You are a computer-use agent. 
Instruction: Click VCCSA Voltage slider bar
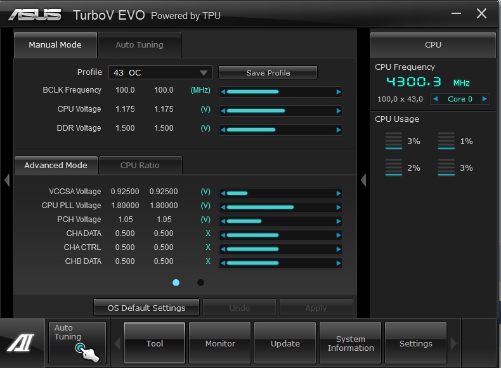[280, 194]
